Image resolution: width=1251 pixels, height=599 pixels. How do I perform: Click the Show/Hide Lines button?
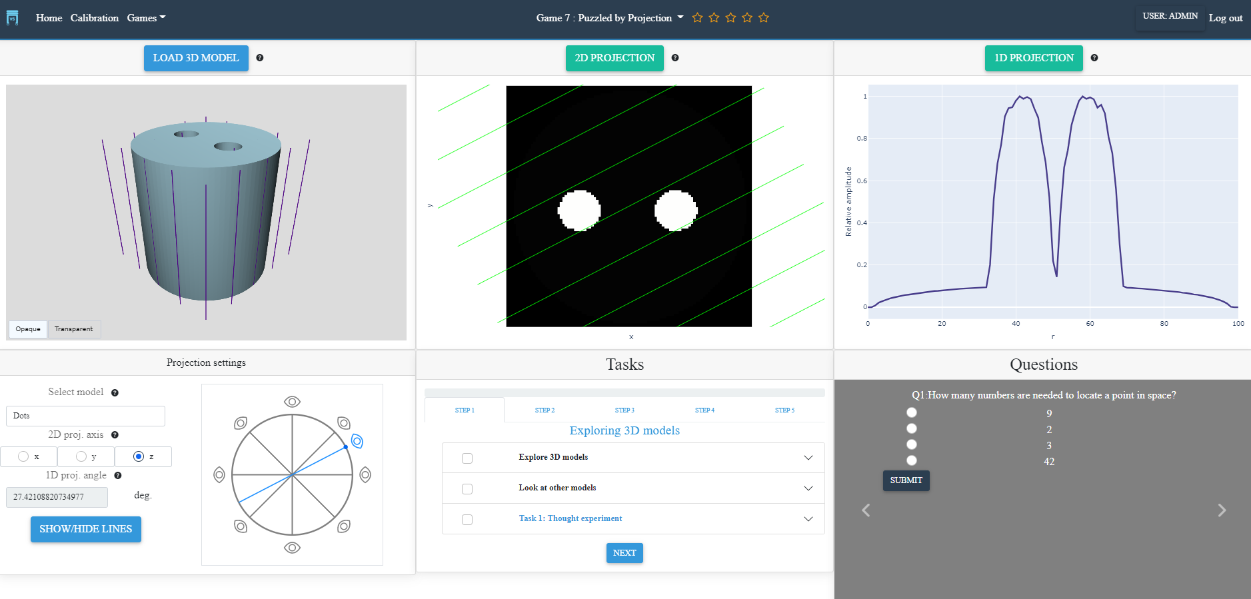tap(86, 529)
